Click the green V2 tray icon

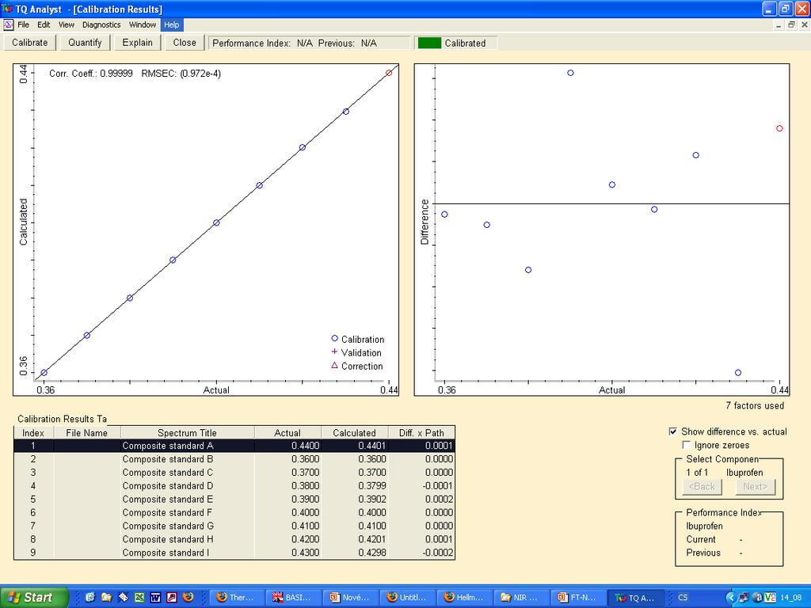[x=770, y=597]
